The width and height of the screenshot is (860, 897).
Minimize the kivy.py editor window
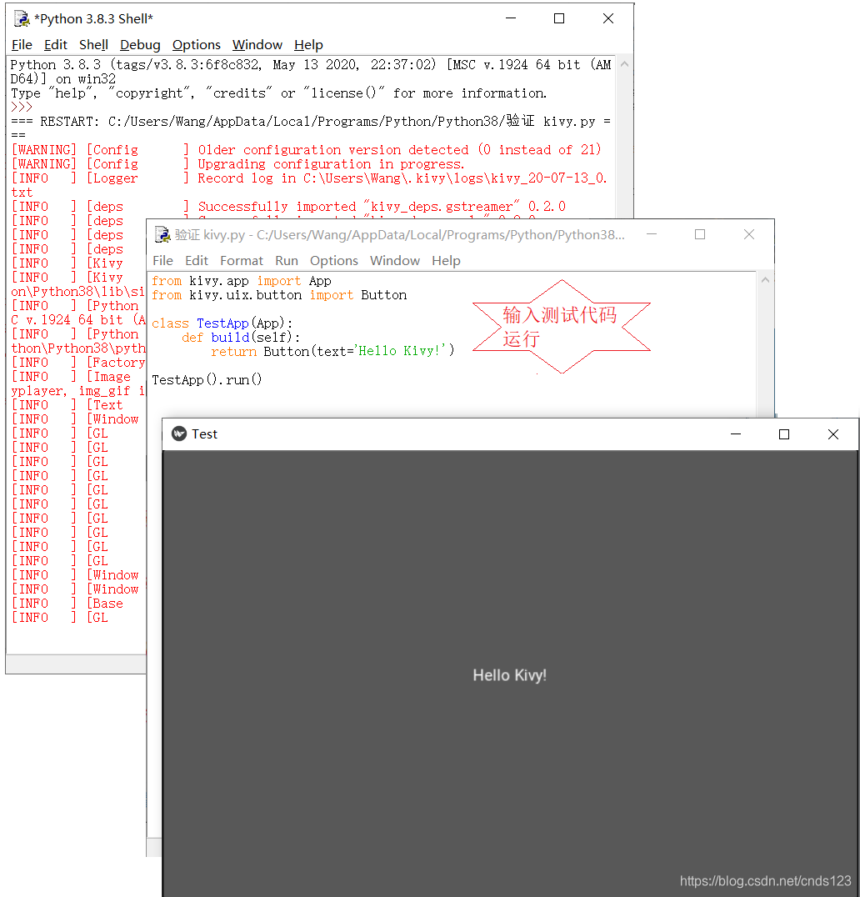652,234
